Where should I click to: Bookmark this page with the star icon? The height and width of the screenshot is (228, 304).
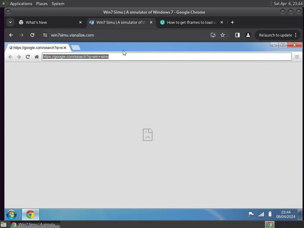(x=223, y=35)
